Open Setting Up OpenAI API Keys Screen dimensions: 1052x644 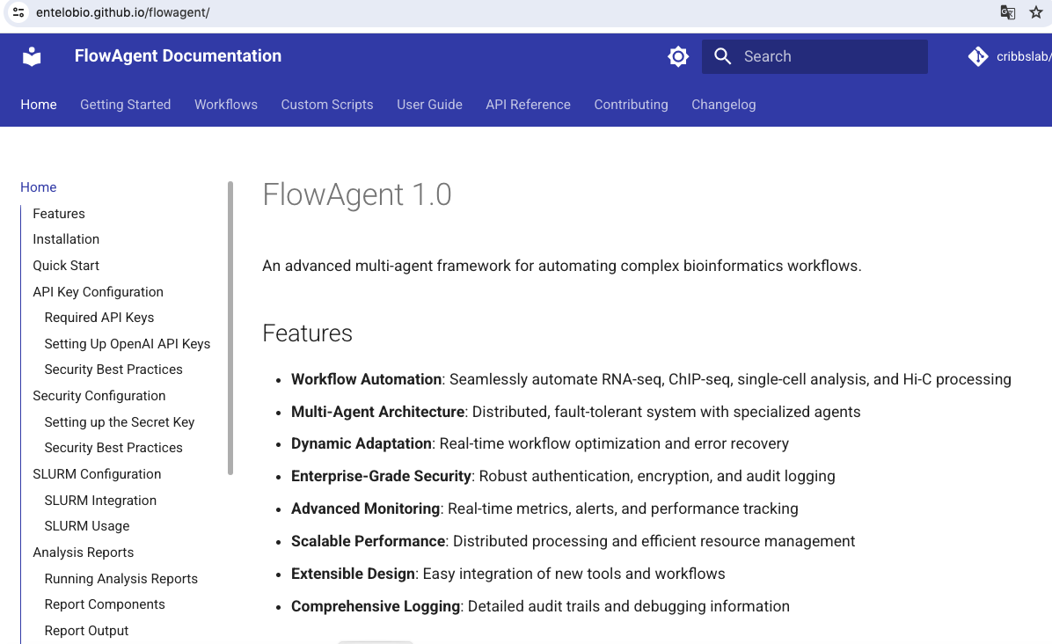click(x=128, y=343)
